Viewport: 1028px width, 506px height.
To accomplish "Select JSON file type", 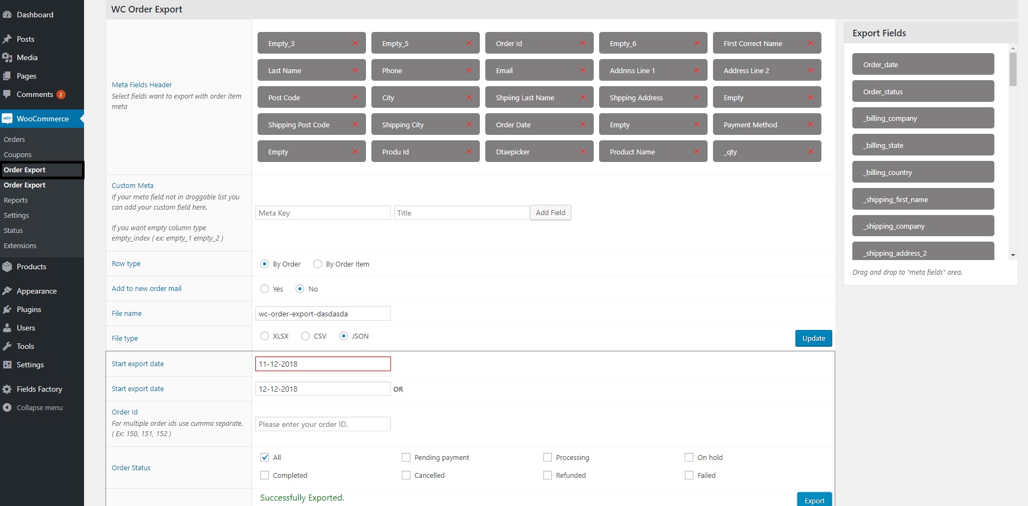I will (x=344, y=336).
